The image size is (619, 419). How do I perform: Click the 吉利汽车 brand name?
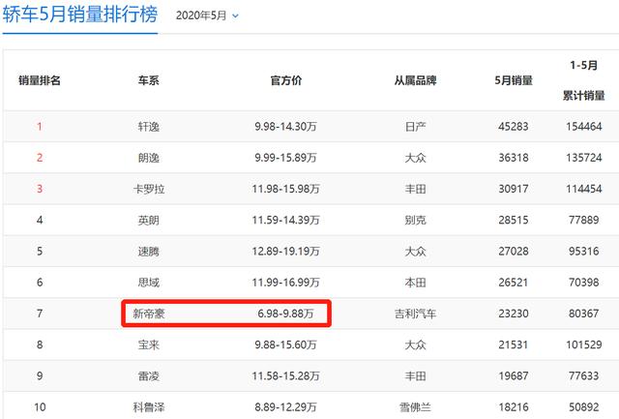[415, 314]
